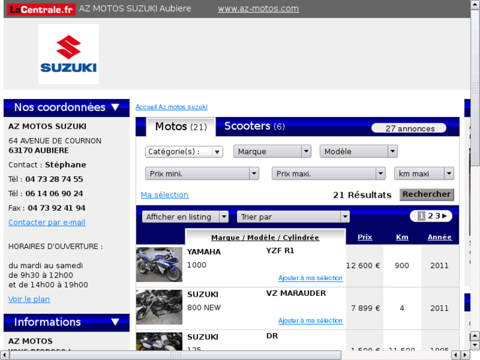Viewport: 480px width, 360px height.
Task: Click vertical scrollbar up arrow at top
Action: point(475,5)
